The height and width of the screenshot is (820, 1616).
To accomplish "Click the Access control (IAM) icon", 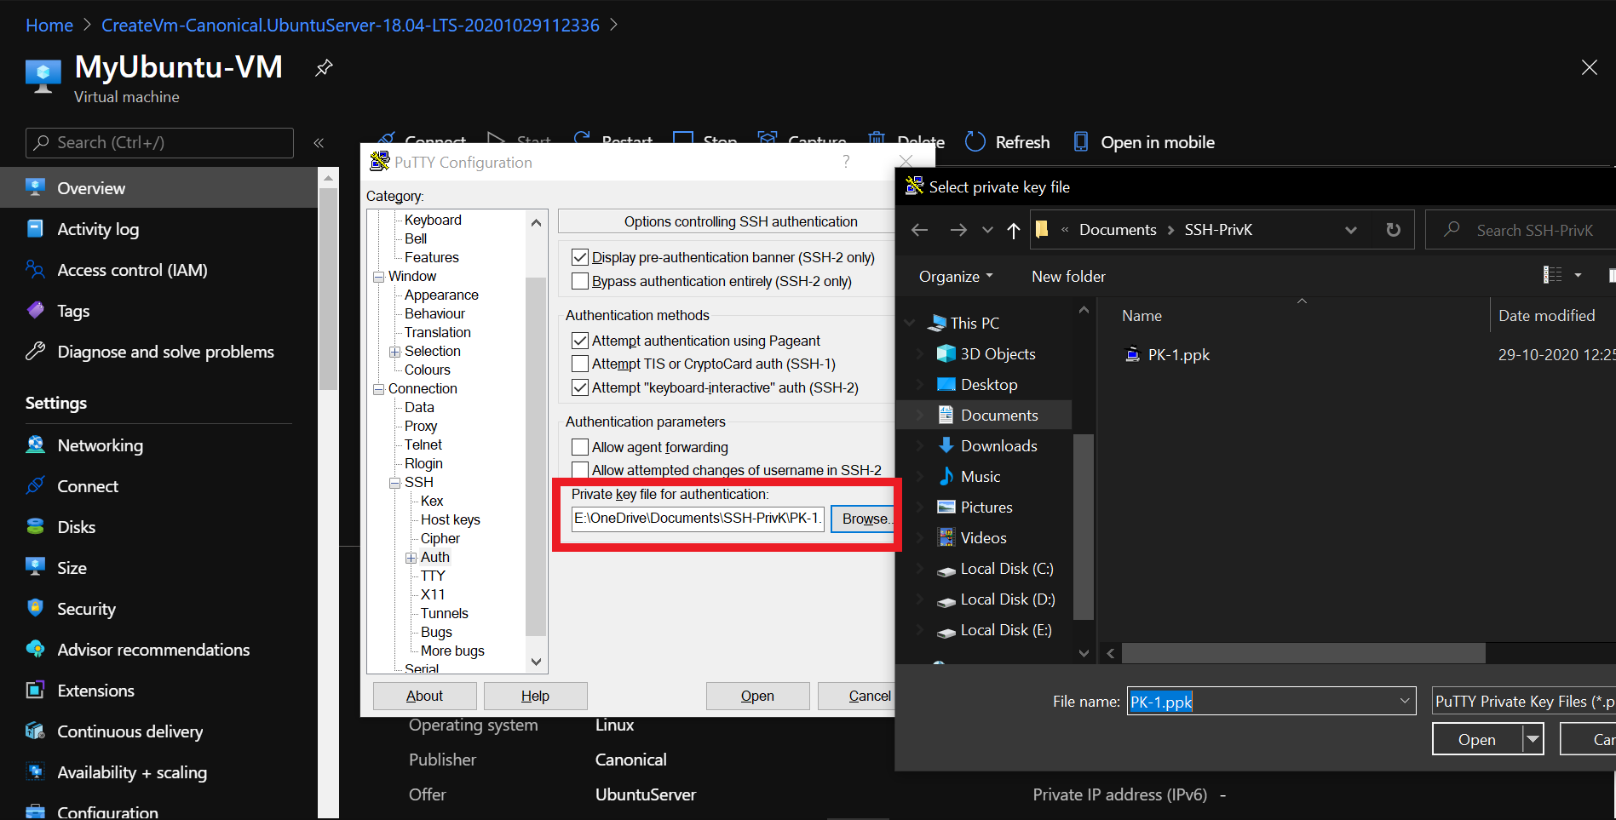I will 35,269.
